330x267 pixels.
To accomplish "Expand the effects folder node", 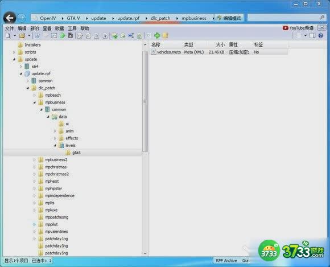I will [55, 138].
